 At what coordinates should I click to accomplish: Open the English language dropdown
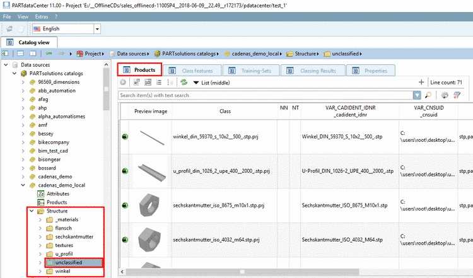coord(97,29)
